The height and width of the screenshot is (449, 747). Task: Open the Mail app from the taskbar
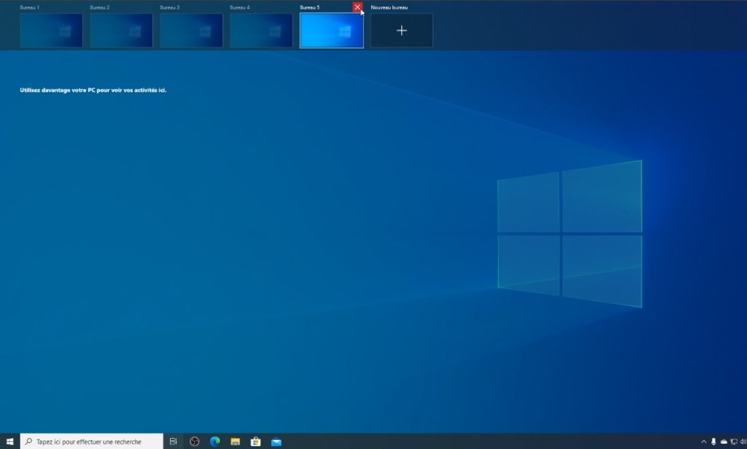(276, 441)
